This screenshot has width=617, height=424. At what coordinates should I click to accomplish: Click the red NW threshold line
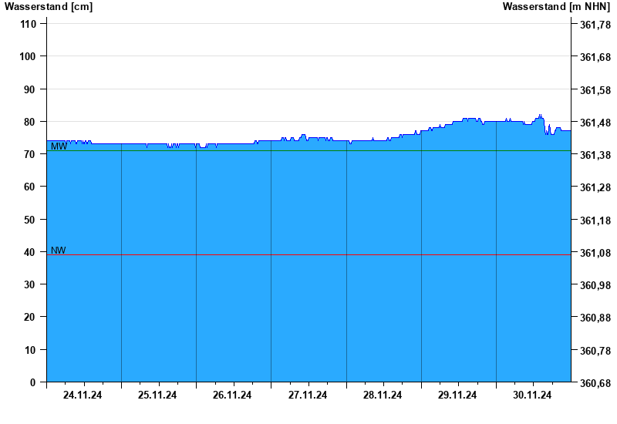click(308, 254)
